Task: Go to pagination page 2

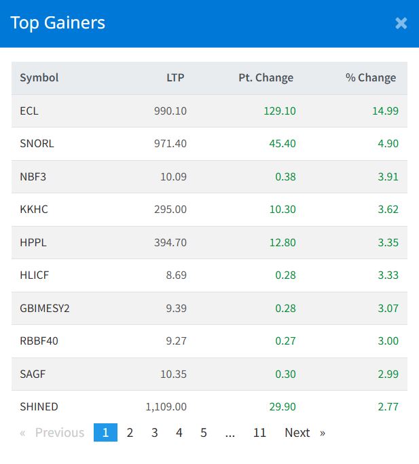Action: point(130,432)
